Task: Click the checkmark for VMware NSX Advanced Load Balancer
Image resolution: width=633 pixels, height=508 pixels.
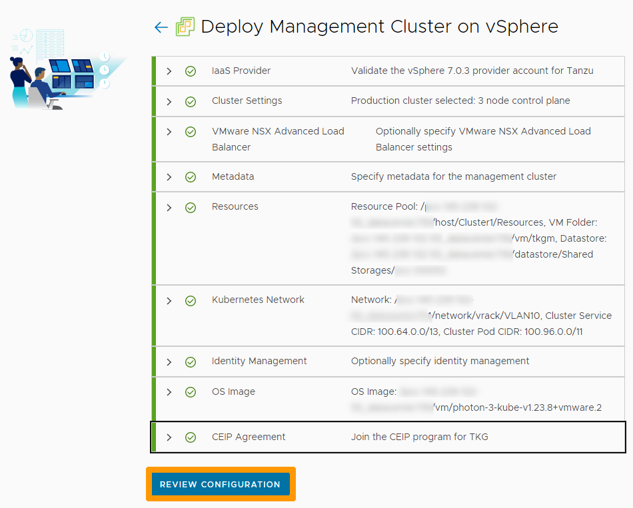Action: pos(191,132)
